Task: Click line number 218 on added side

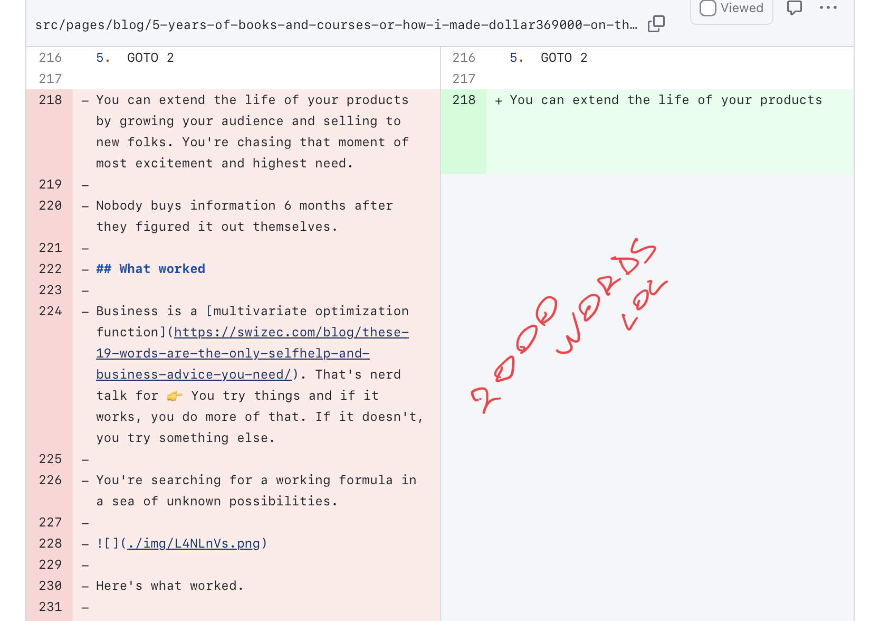Action: (464, 100)
